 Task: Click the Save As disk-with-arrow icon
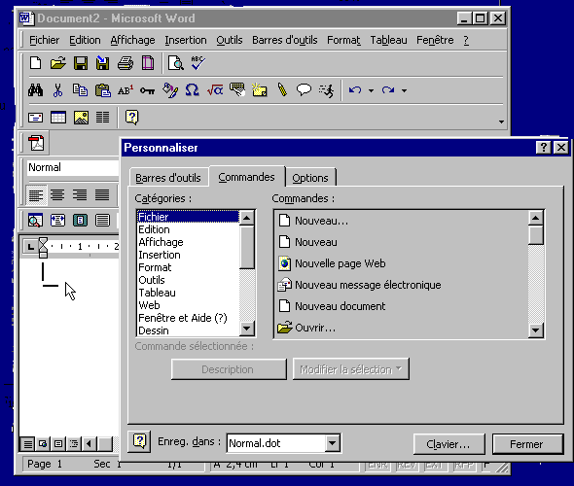(102, 63)
